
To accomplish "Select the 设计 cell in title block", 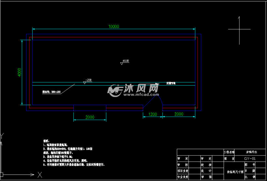I will point(206,171).
